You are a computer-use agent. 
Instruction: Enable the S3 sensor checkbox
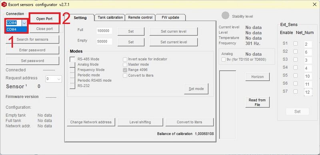coord(295,59)
